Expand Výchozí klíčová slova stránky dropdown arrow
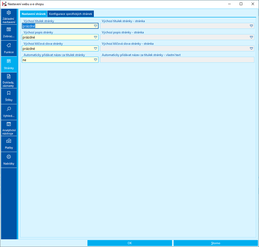 [x=95, y=49]
